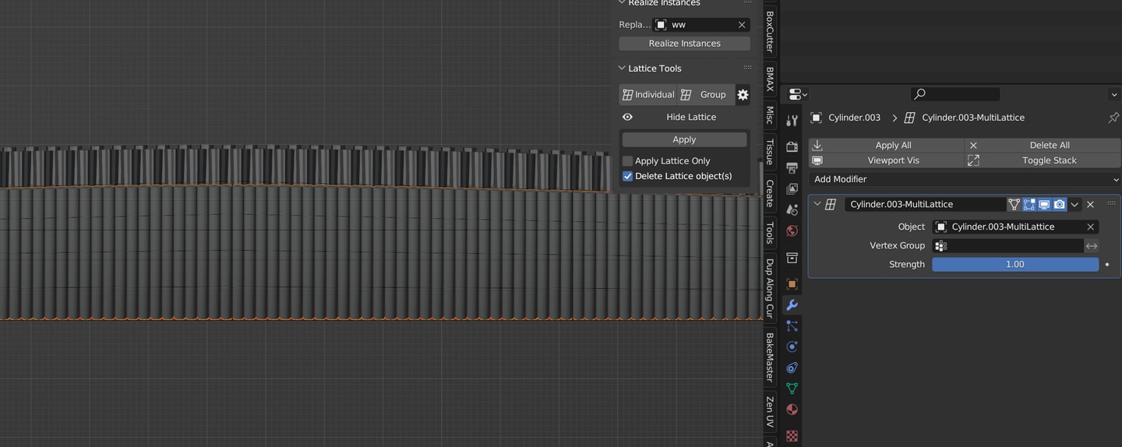Open the Object properties orange square icon
Image resolution: width=1122 pixels, height=447 pixels.
pyautogui.click(x=792, y=284)
